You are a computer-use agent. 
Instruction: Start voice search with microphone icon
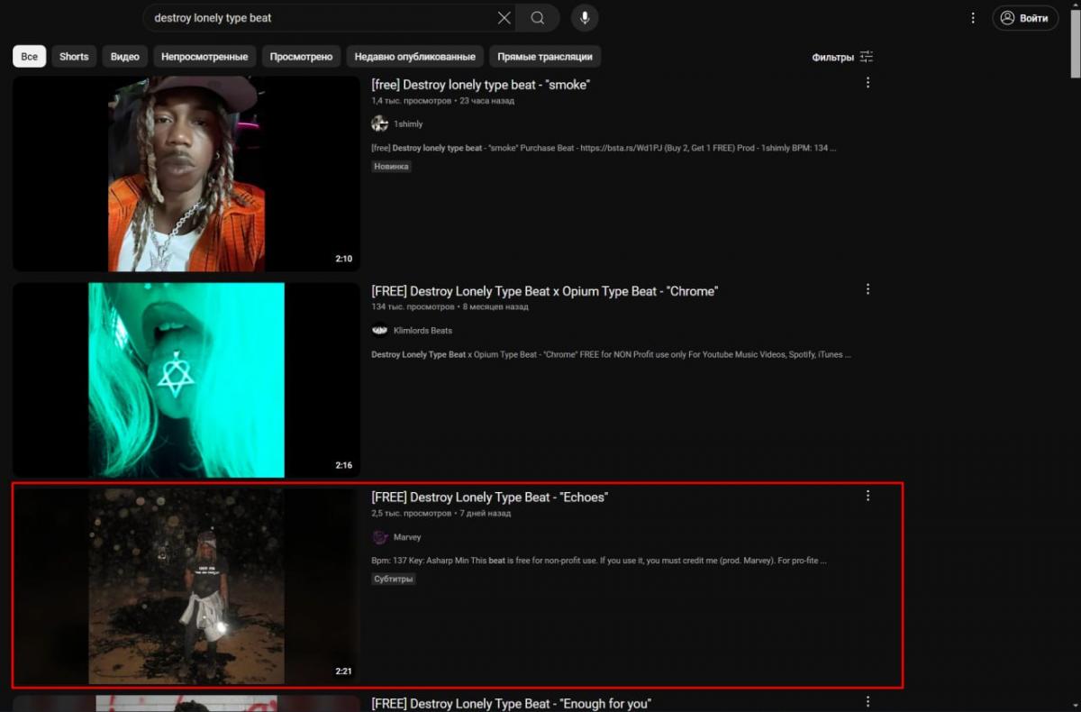[x=585, y=18]
